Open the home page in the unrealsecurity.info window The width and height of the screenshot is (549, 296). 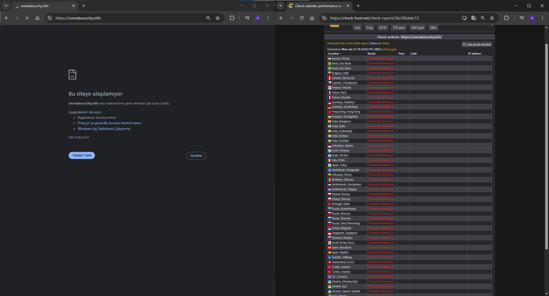[x=37, y=18]
